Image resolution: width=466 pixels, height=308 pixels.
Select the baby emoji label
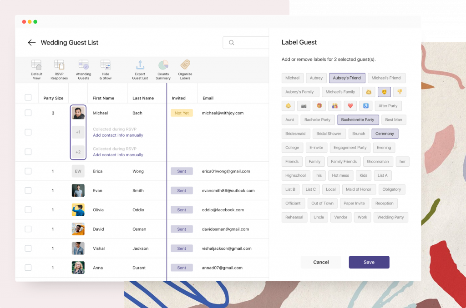point(288,106)
